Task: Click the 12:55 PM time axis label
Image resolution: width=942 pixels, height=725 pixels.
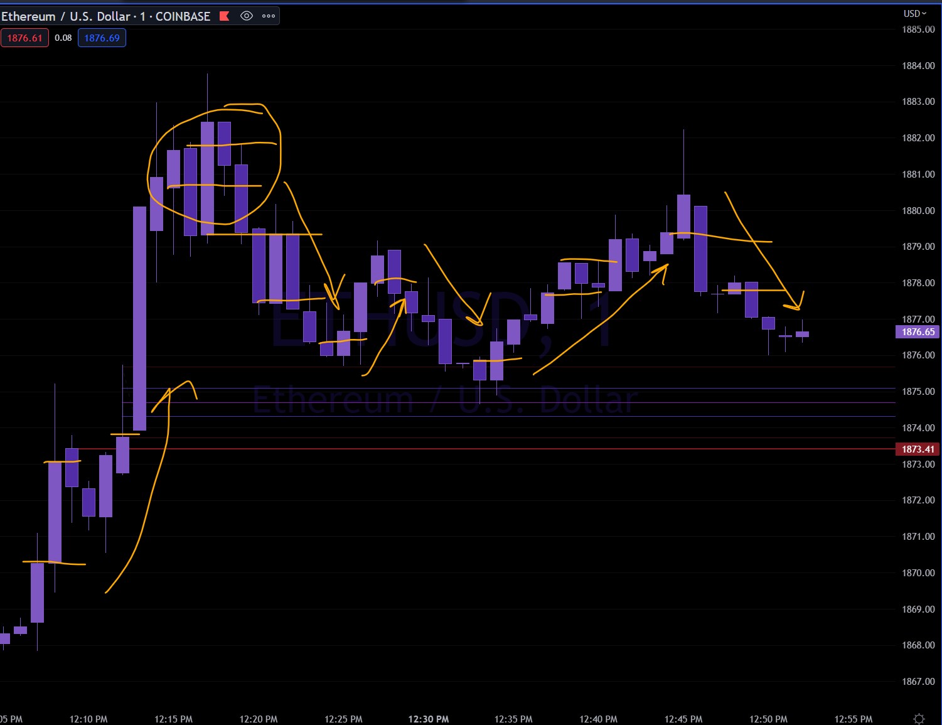Action: (x=854, y=719)
